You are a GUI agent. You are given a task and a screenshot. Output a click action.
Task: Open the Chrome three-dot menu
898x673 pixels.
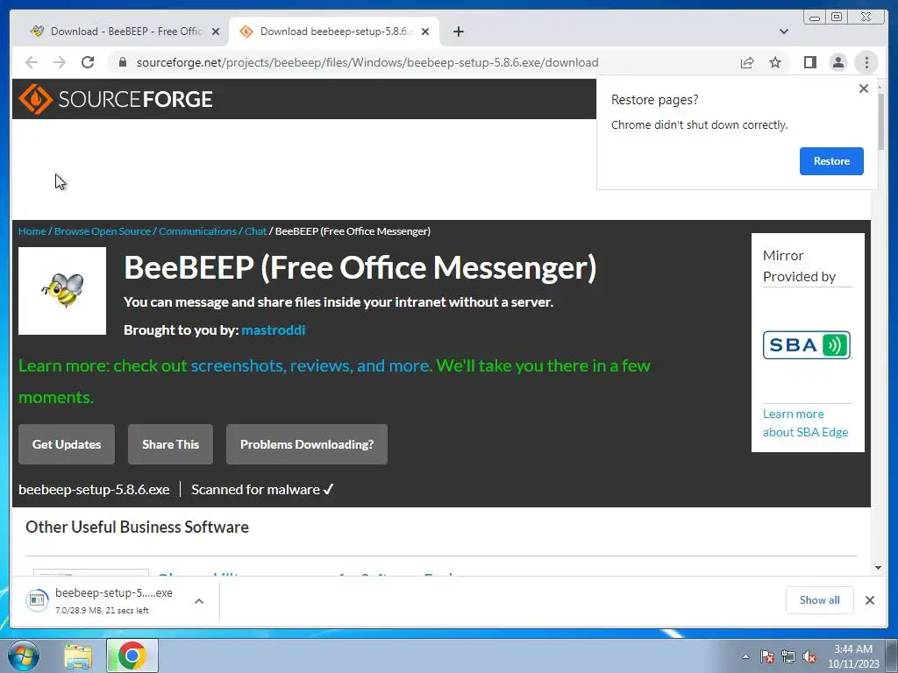click(x=866, y=62)
